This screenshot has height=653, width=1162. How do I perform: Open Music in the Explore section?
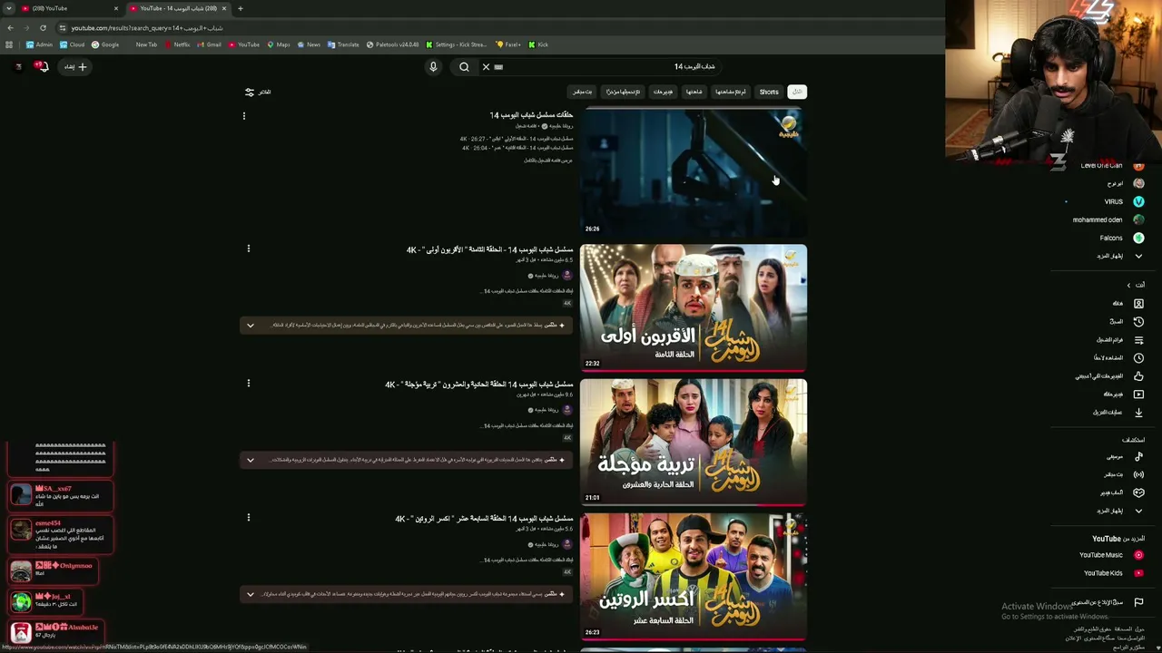point(1124,456)
